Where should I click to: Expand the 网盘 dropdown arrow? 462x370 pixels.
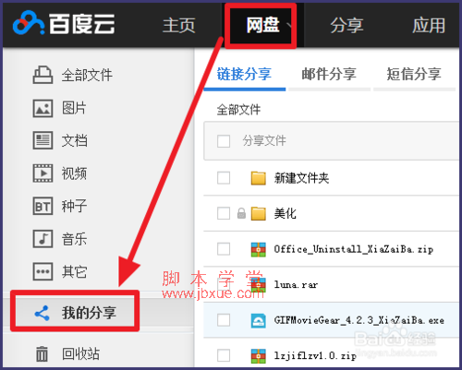coord(289,25)
